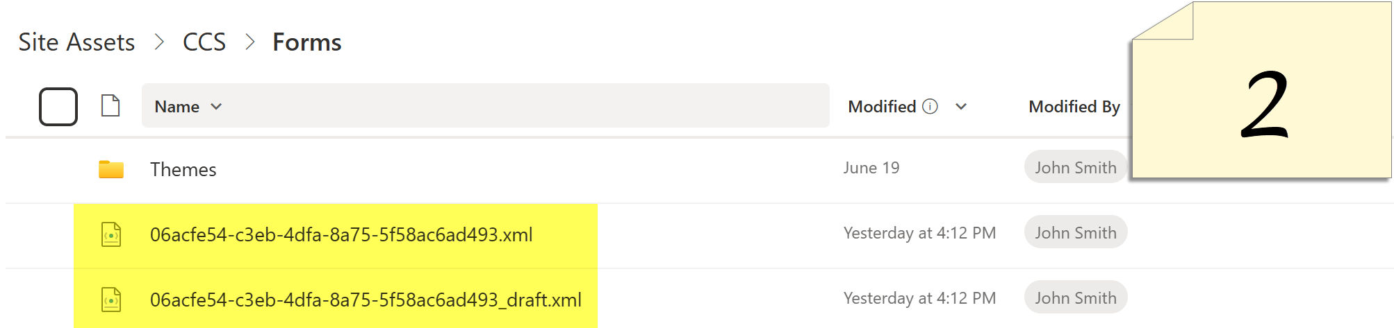Screen dimensions: 1394x328
Task: Click John Smith chip on draft XML row
Action: (x=1076, y=297)
